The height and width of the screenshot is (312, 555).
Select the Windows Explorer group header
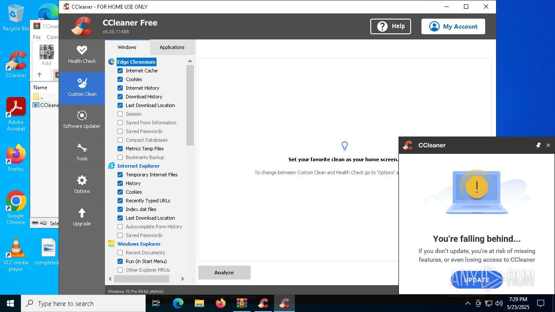click(x=139, y=244)
